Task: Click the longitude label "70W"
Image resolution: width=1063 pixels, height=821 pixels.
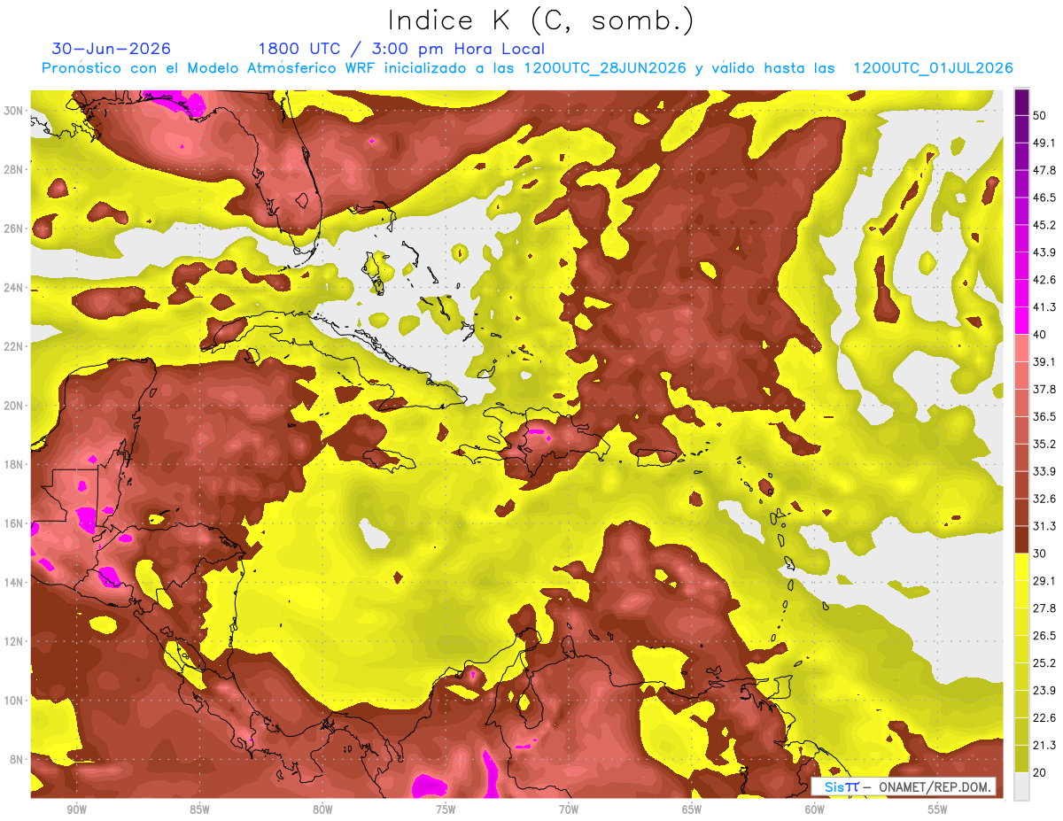Action: [x=569, y=810]
